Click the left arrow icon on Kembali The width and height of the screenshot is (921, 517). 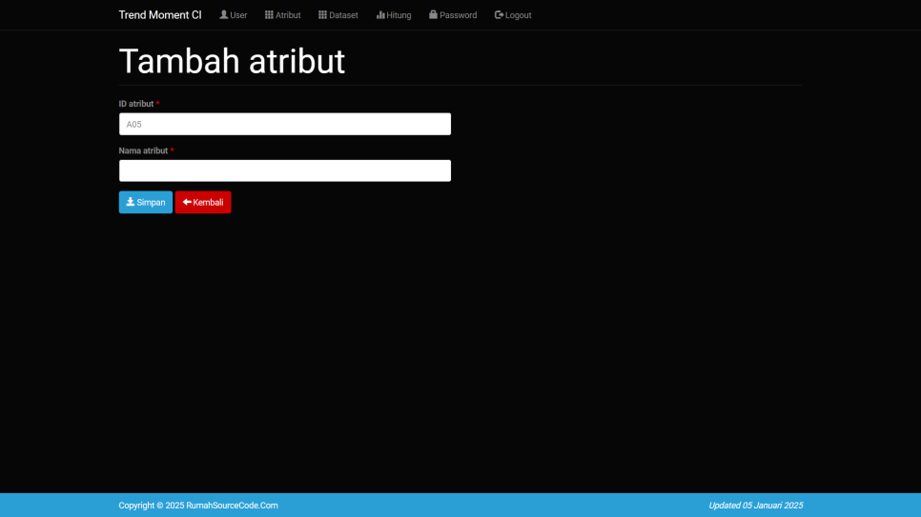[x=187, y=202]
